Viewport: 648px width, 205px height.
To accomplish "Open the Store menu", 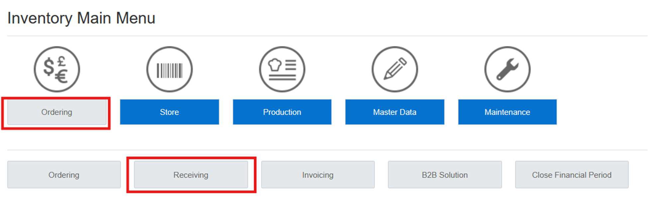I will point(169,112).
